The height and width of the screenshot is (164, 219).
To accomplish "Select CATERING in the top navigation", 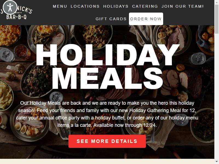I will tap(145, 6).
